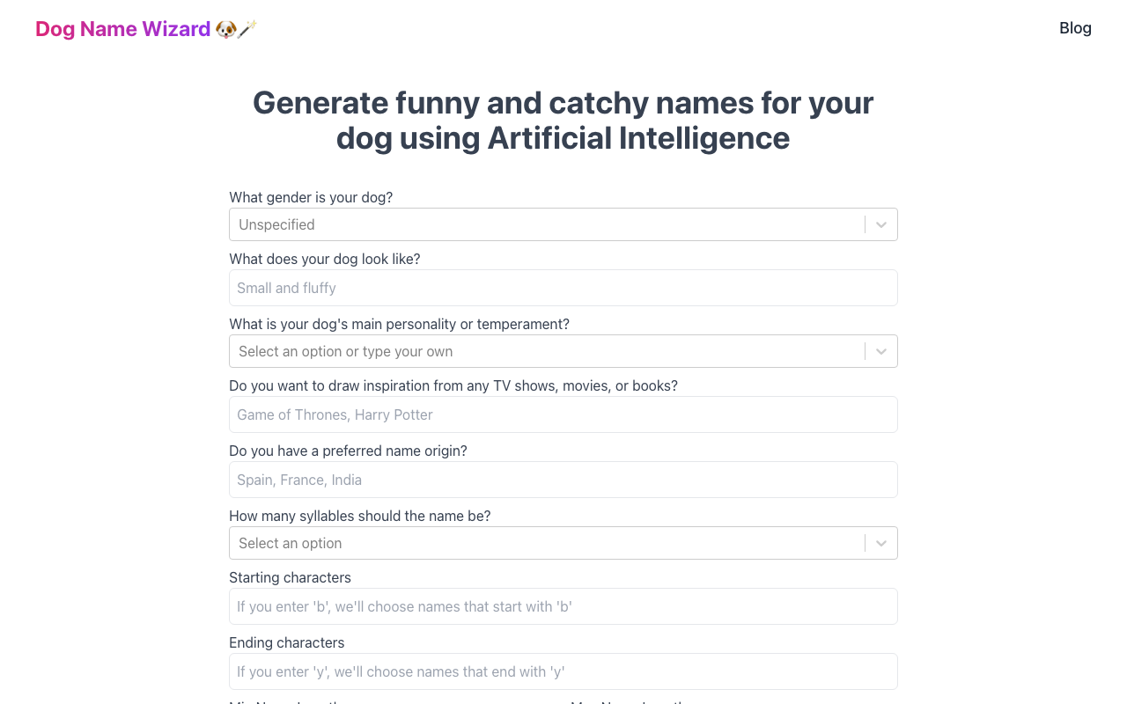Click the 'What gender is your dog?' label

point(311,197)
